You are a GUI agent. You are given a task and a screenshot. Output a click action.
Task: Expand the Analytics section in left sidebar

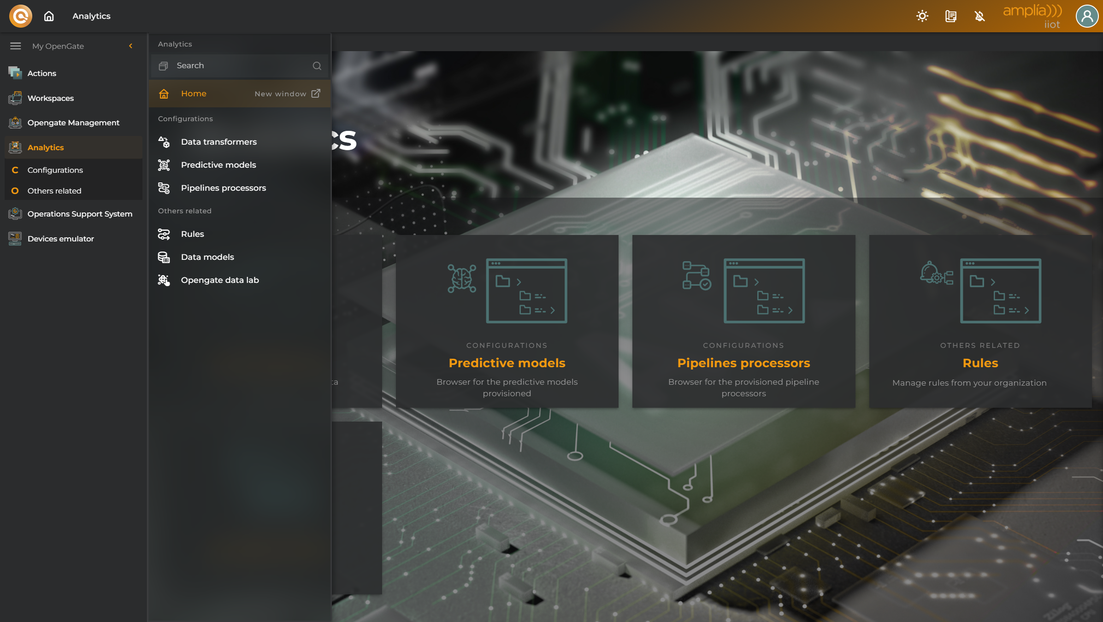[46, 147]
